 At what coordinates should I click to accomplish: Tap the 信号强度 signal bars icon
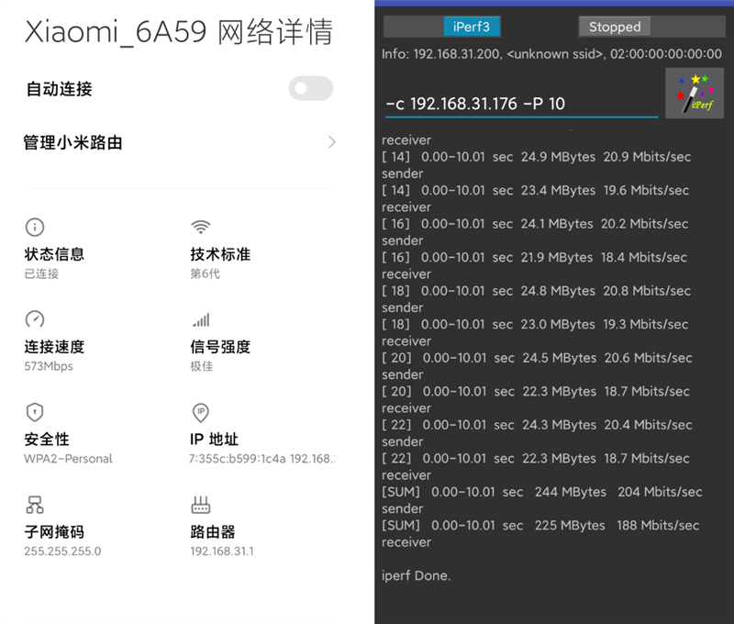coord(200,319)
